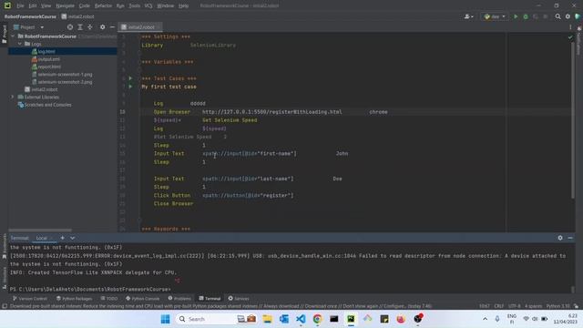Image resolution: width=583 pixels, height=328 pixels.
Task: Click the Project sidebar tool tab
Action: (4, 34)
